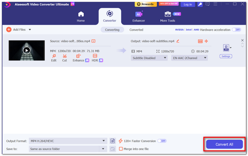This screenshot has width=248, height=156.
Task: Switch to the Converter tab
Action: [110, 16]
